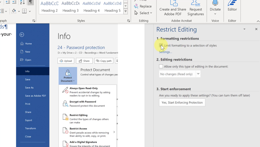This screenshot has height=147, width=260.
Task: Click the Dictate microphone icon
Action: [215, 3]
